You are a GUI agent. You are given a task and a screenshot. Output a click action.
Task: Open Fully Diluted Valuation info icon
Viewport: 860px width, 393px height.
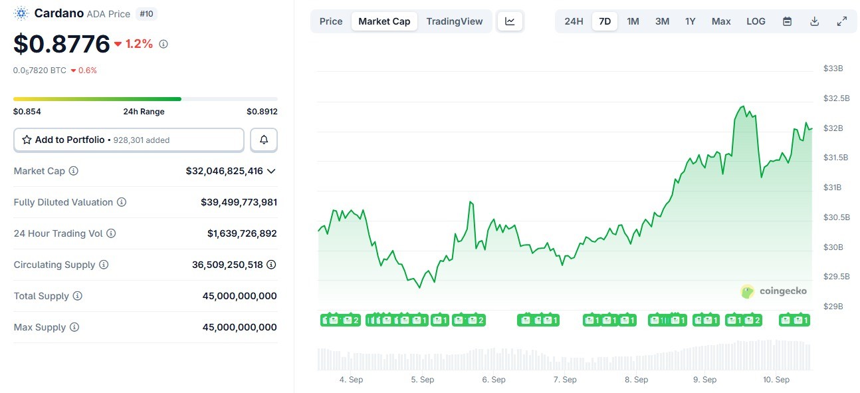(122, 202)
